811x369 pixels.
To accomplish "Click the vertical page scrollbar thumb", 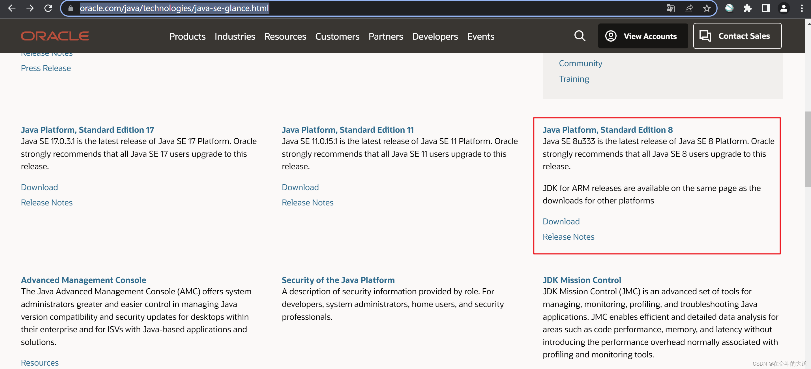I will 808,149.
